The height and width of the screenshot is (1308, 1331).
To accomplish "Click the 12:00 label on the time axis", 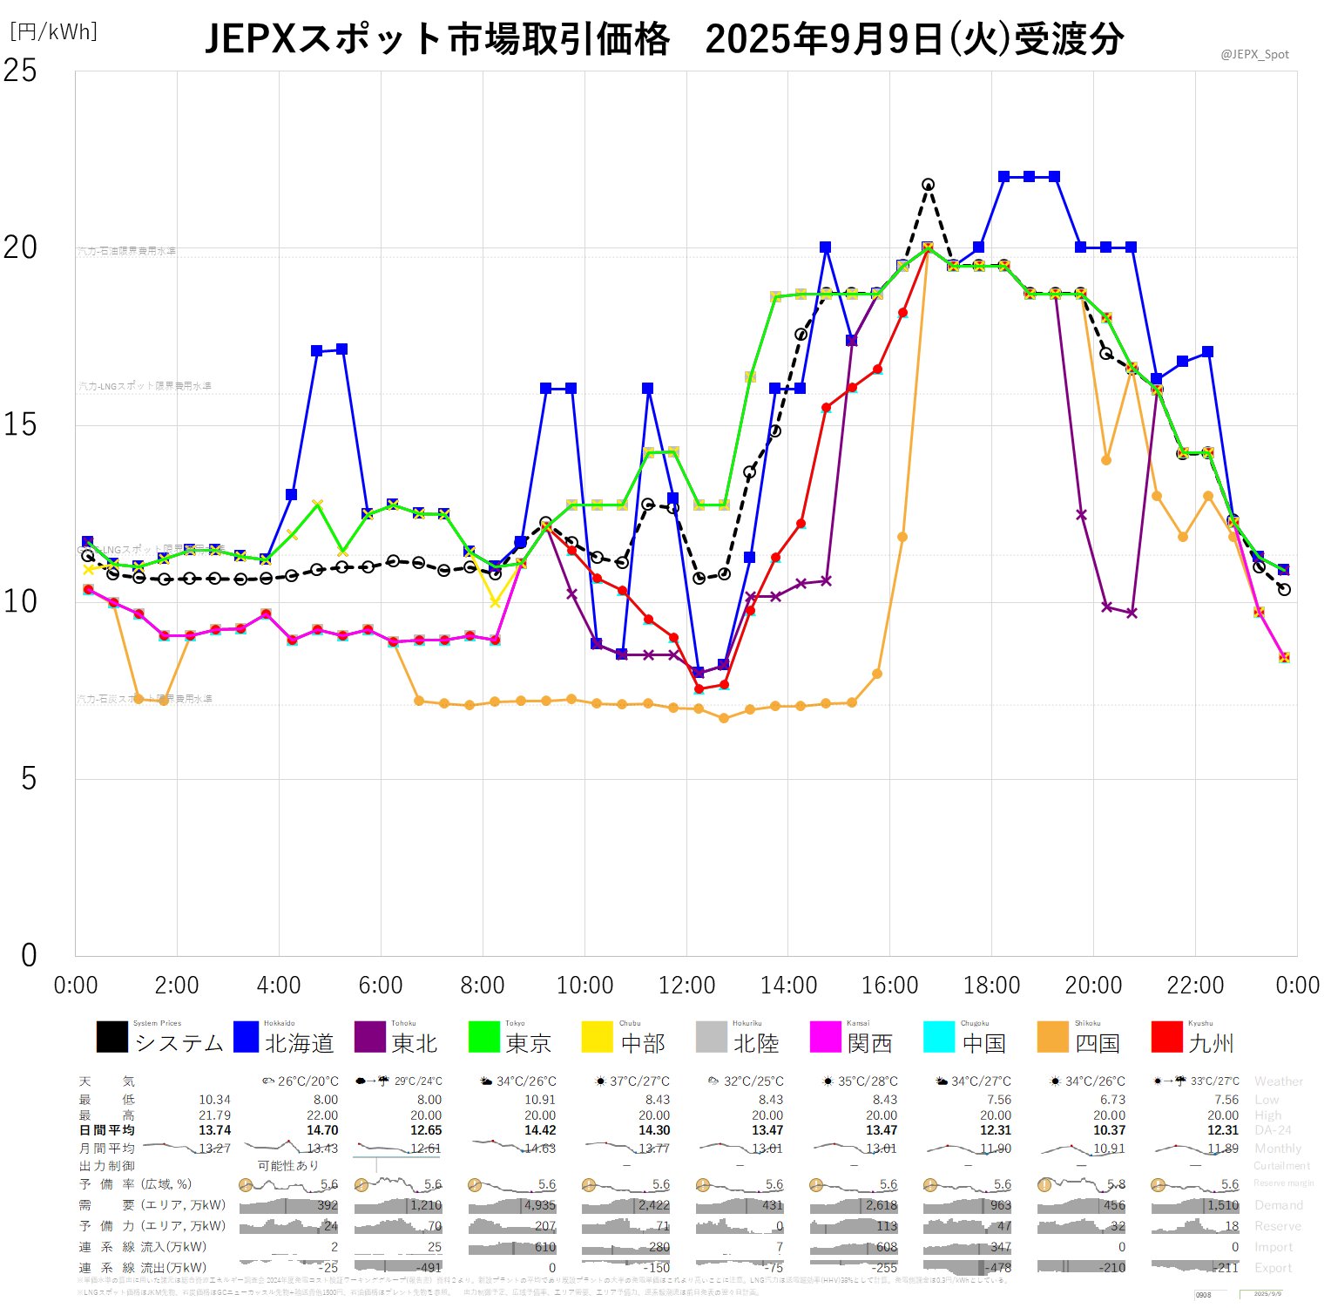I will point(686,986).
